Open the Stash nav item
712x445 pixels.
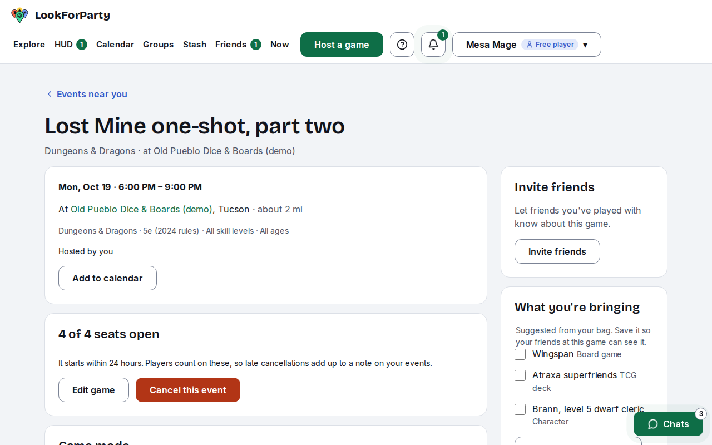(x=195, y=44)
